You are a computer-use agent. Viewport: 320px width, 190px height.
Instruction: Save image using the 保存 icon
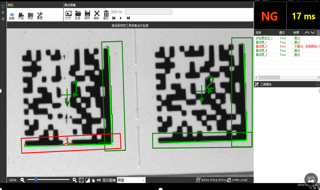[x=87, y=15]
